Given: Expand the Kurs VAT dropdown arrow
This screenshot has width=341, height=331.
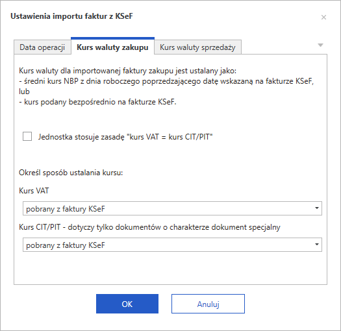Looking at the screenshot, I should [317, 208].
